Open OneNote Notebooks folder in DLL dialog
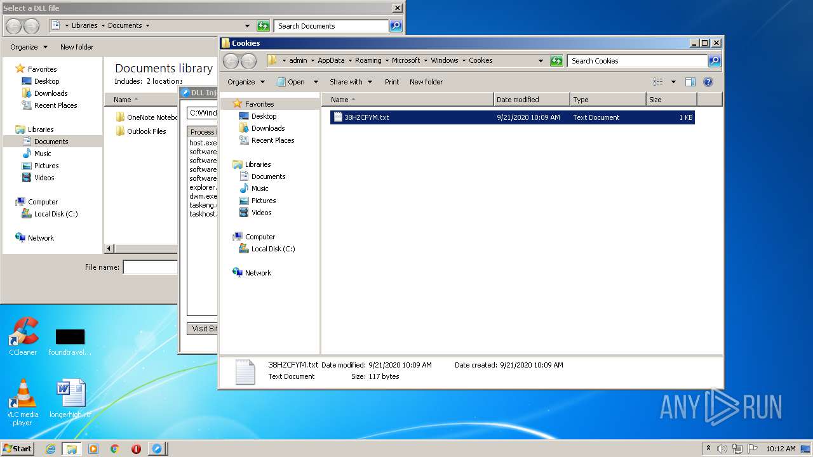813x457 pixels. [147, 117]
